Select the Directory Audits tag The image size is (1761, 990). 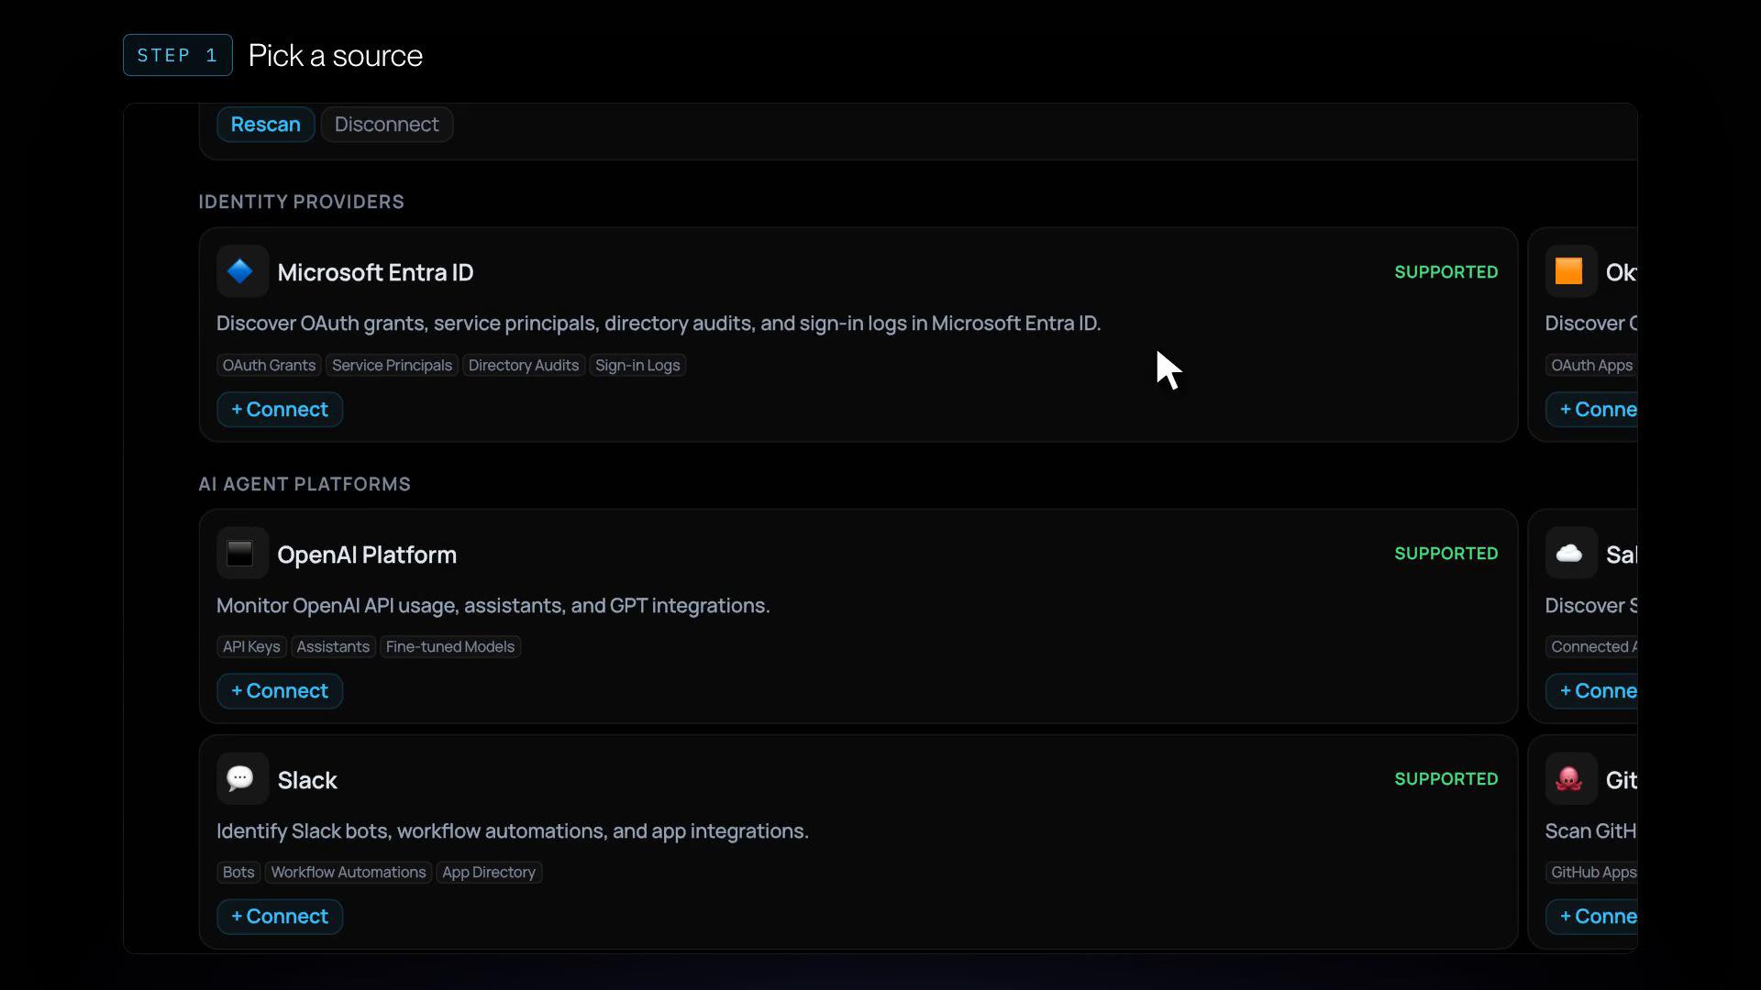pos(524,365)
